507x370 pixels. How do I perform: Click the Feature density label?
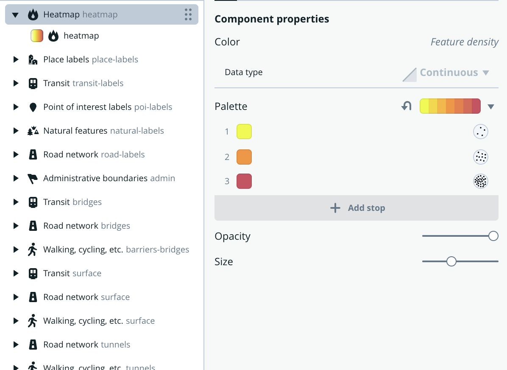point(465,42)
